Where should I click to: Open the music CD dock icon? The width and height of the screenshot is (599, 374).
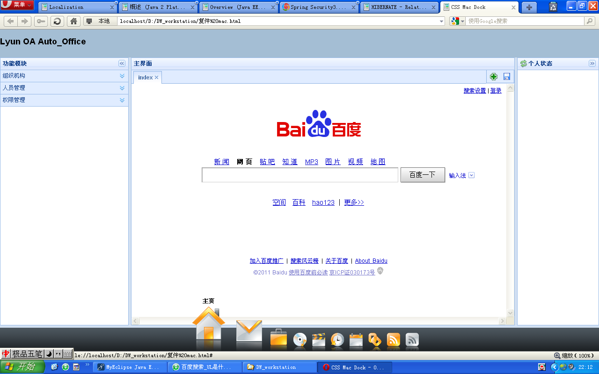point(300,339)
